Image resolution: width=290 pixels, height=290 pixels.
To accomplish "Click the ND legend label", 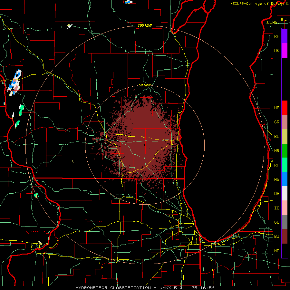I will pos(276,251).
